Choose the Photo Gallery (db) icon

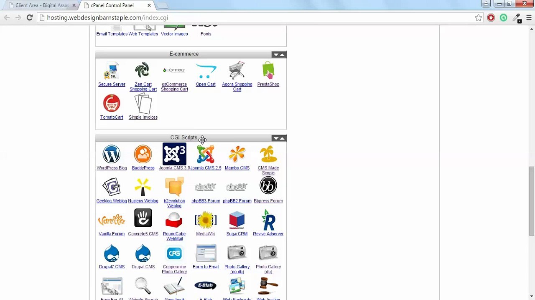[268, 253]
